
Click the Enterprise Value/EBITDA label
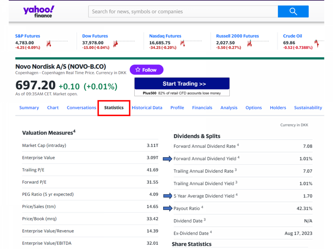[x=47, y=243]
